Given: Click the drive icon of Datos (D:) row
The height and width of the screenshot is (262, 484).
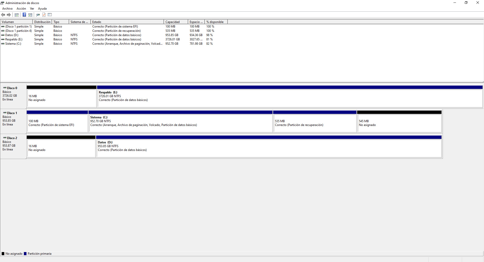Looking at the screenshot, I should (3, 35).
